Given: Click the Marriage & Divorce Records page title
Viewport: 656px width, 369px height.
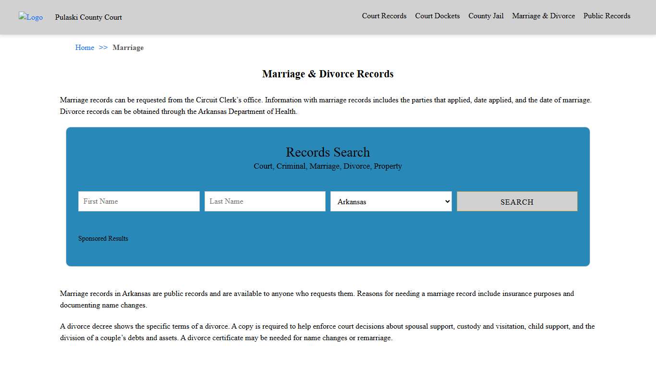Looking at the screenshot, I should point(328,74).
